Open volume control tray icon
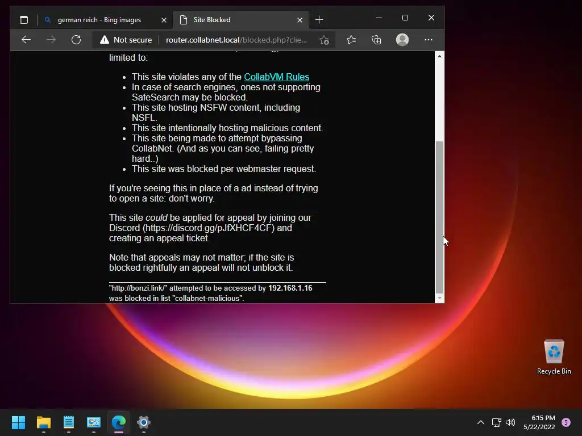 pyautogui.click(x=510, y=422)
